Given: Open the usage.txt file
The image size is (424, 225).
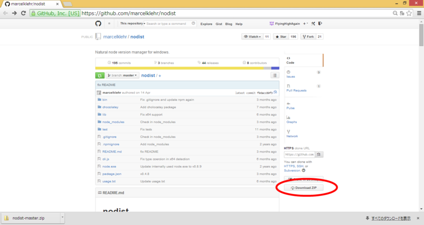Looking at the screenshot, I should [109, 181].
